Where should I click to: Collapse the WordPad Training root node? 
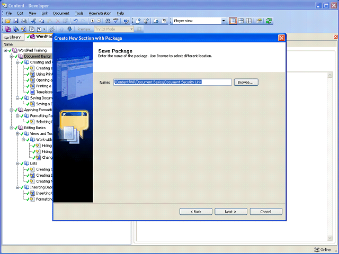(x=5, y=50)
